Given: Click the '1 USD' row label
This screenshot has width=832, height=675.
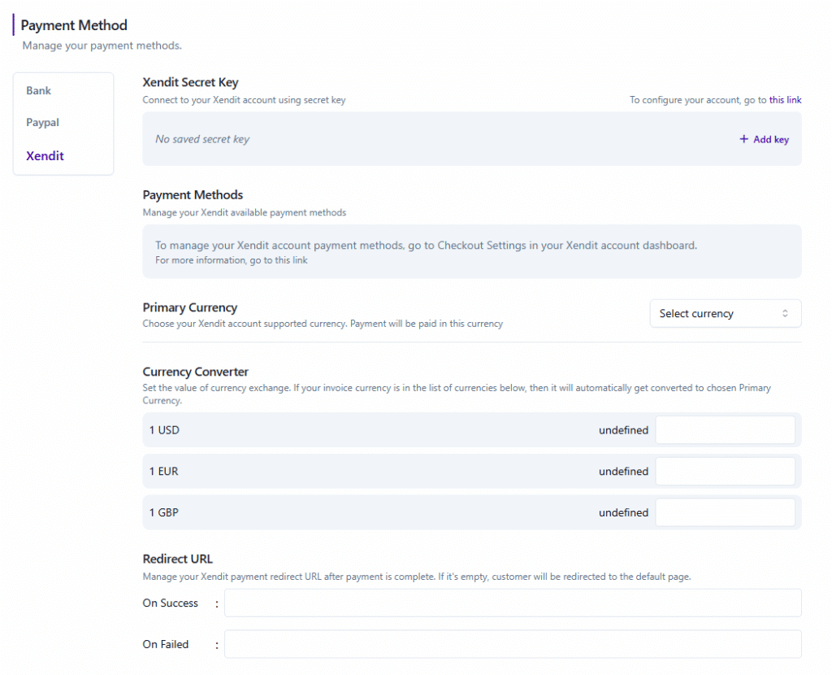Looking at the screenshot, I should pyautogui.click(x=164, y=430).
